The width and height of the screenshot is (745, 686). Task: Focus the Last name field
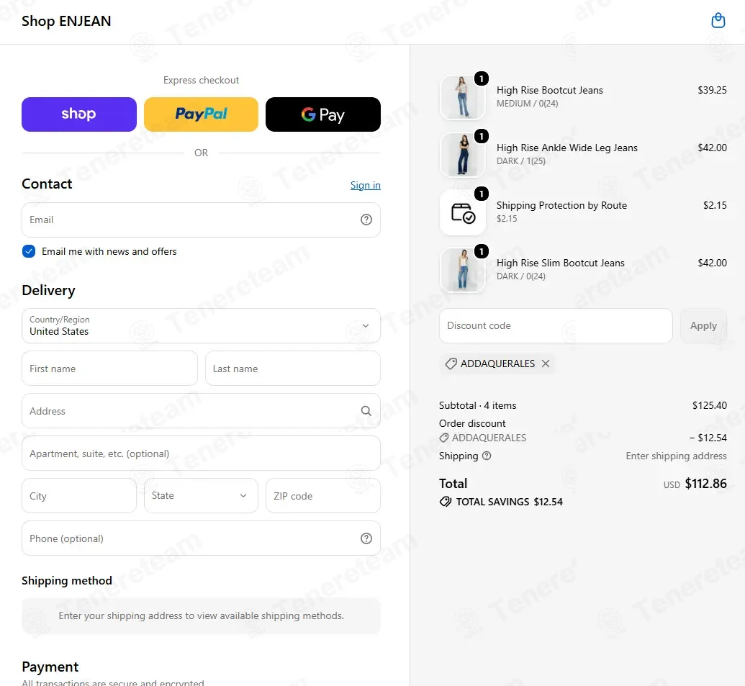pyautogui.click(x=293, y=368)
